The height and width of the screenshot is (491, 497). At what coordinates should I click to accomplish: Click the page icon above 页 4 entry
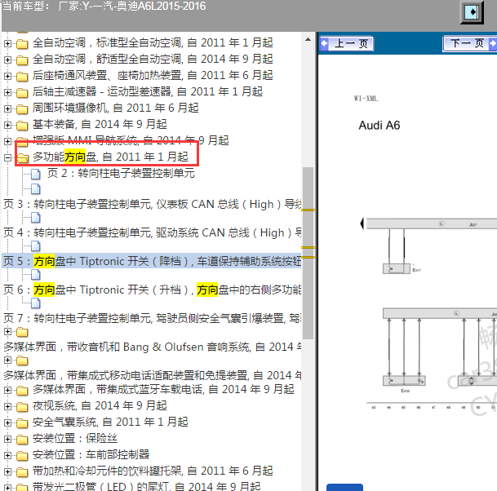[x=36, y=217]
